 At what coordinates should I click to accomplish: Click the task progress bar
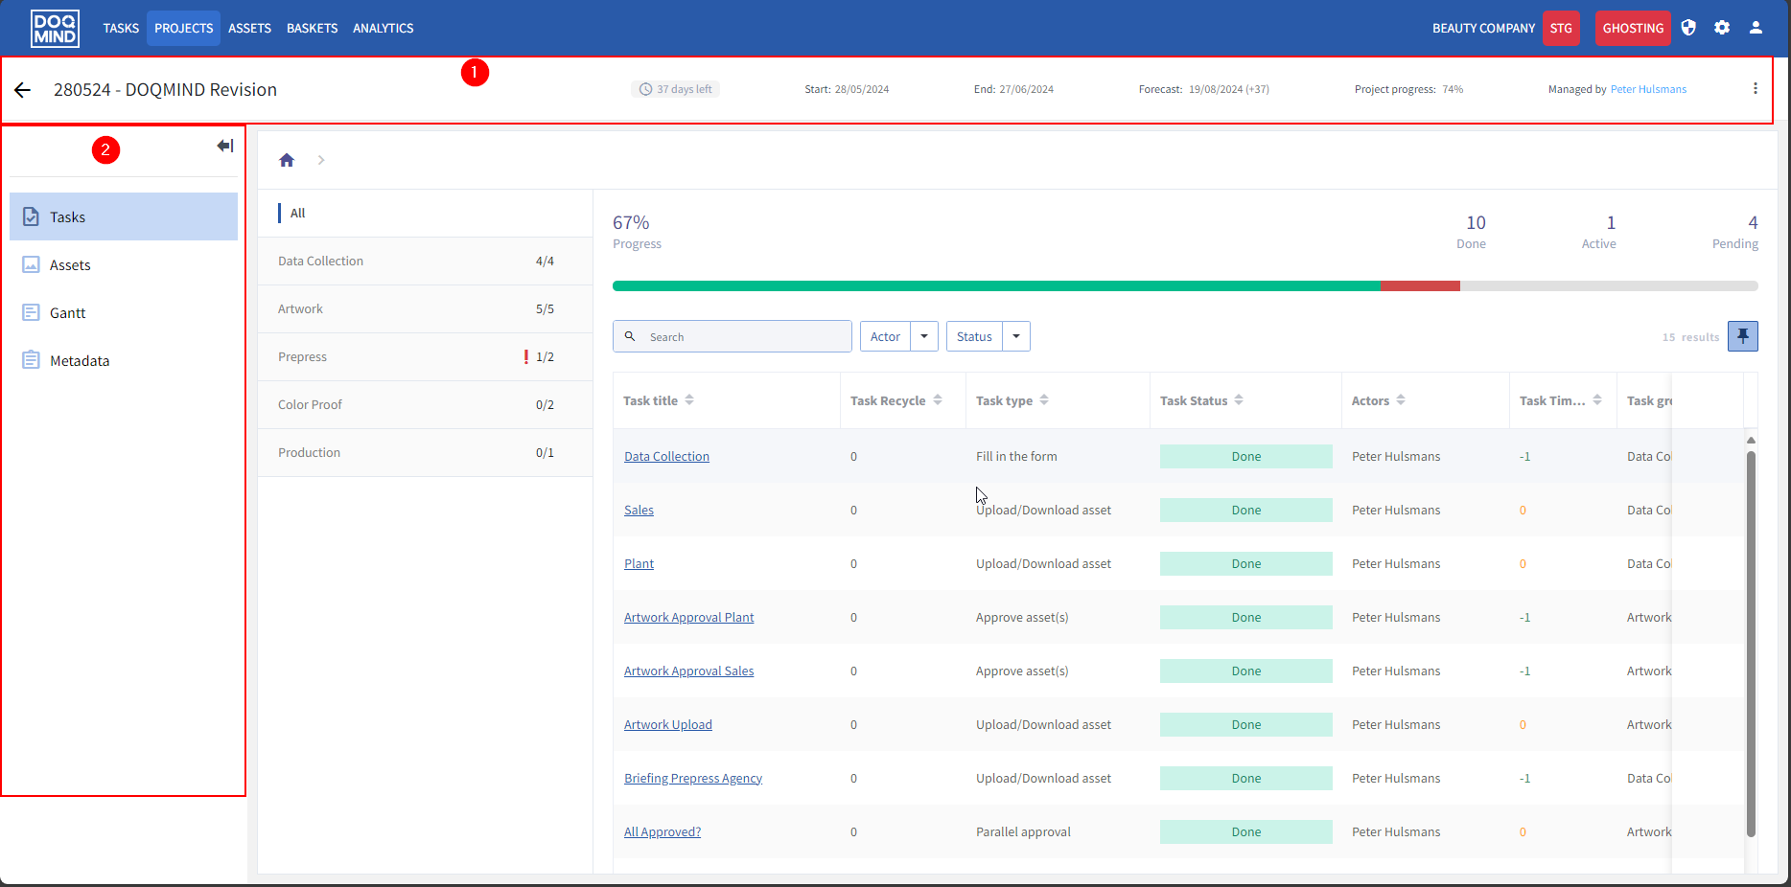tap(1184, 285)
